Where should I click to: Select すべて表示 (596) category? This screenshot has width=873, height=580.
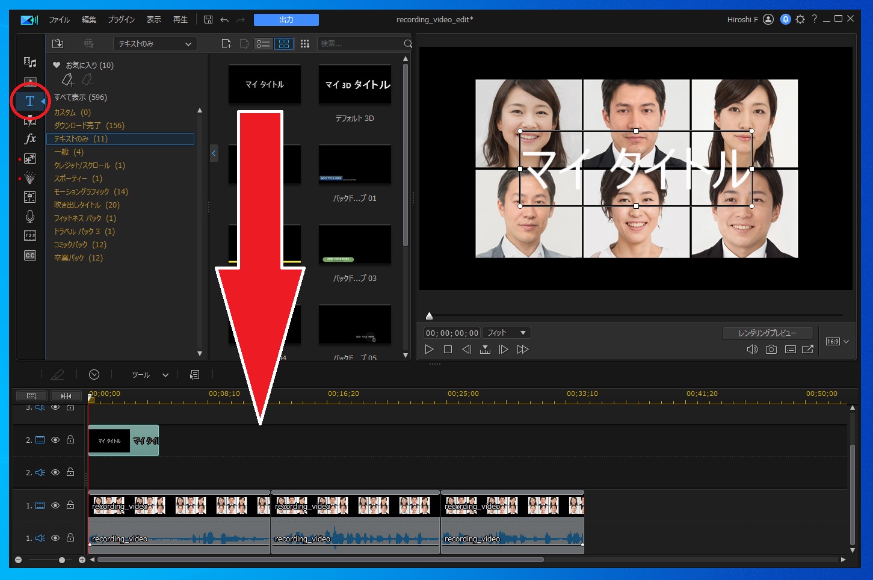point(81,97)
